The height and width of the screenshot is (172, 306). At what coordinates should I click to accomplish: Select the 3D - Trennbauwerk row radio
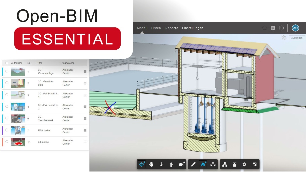coord(7,118)
